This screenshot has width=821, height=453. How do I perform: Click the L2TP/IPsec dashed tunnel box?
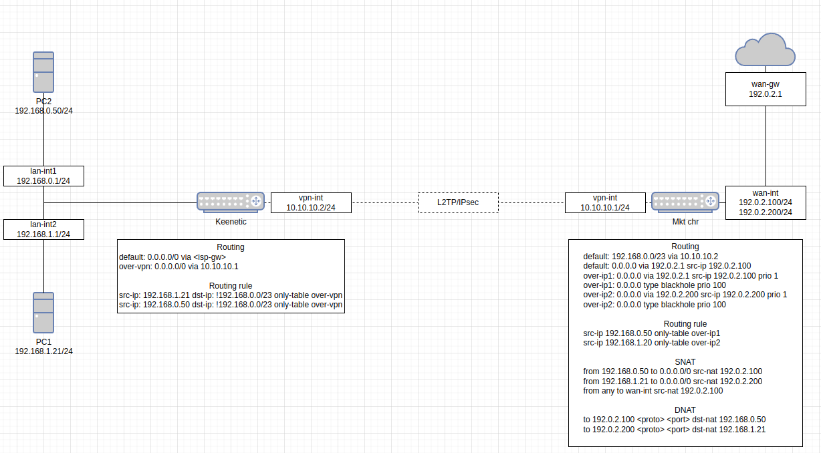(x=458, y=202)
